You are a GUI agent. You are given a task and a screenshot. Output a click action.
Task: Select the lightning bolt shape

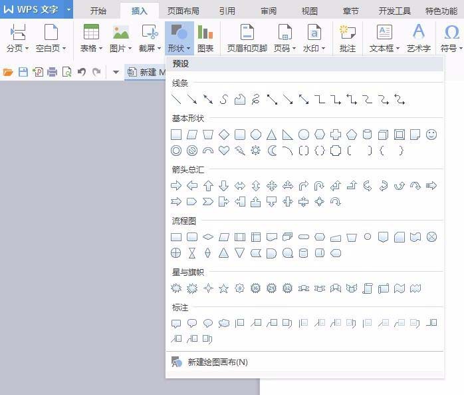(240, 151)
